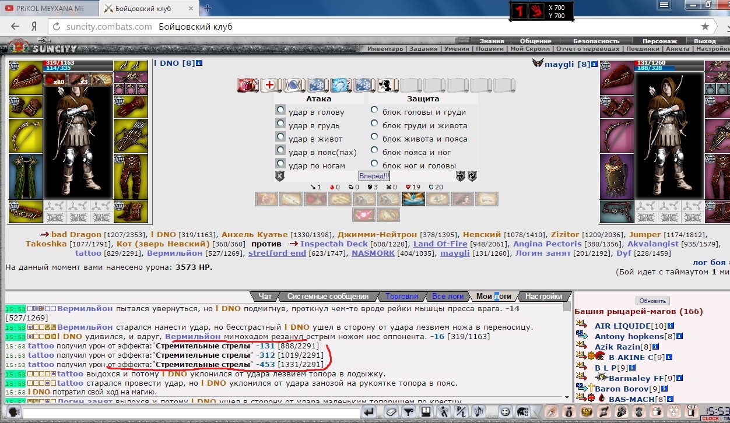Viewport: 730px width, 423px height.
Task: Click the 'Обновить' refresh button
Action: [x=652, y=301]
